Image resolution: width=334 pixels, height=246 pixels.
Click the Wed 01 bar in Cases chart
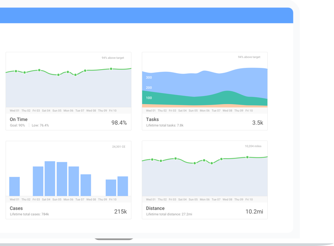tap(14, 186)
